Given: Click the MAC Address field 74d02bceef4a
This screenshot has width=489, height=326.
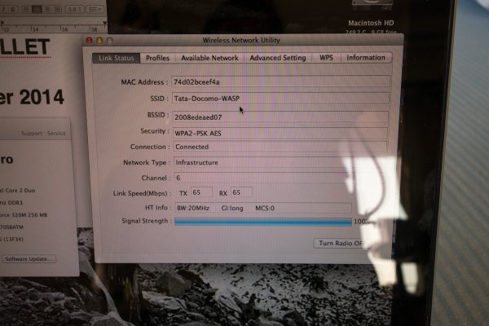Looking at the screenshot, I should point(280,81).
